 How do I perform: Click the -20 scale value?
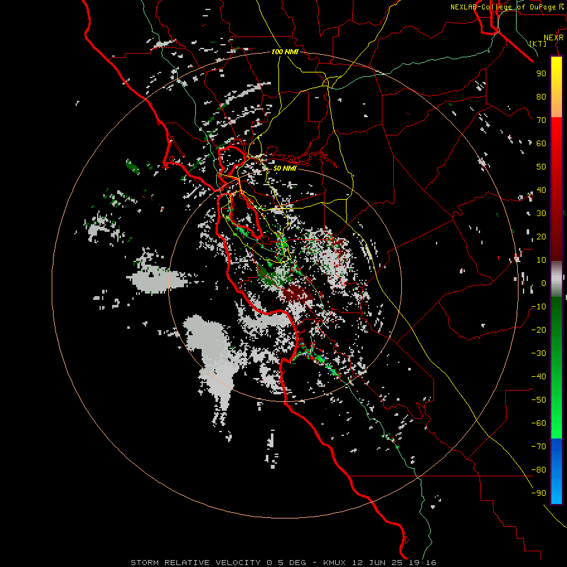[x=539, y=329]
